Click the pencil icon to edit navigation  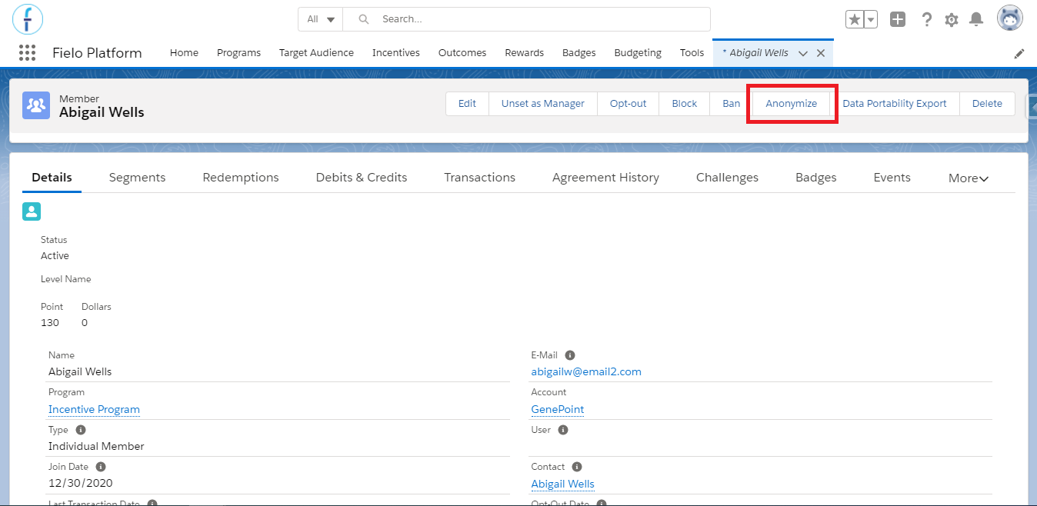(x=1019, y=53)
